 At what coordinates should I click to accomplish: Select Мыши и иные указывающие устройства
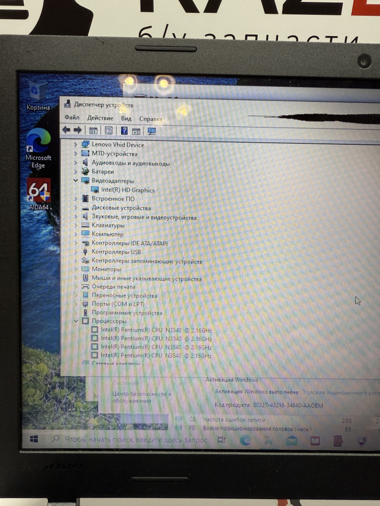click(x=146, y=278)
